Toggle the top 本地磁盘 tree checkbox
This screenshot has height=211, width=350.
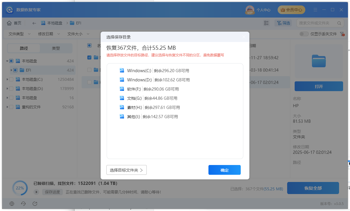[x=11, y=61]
